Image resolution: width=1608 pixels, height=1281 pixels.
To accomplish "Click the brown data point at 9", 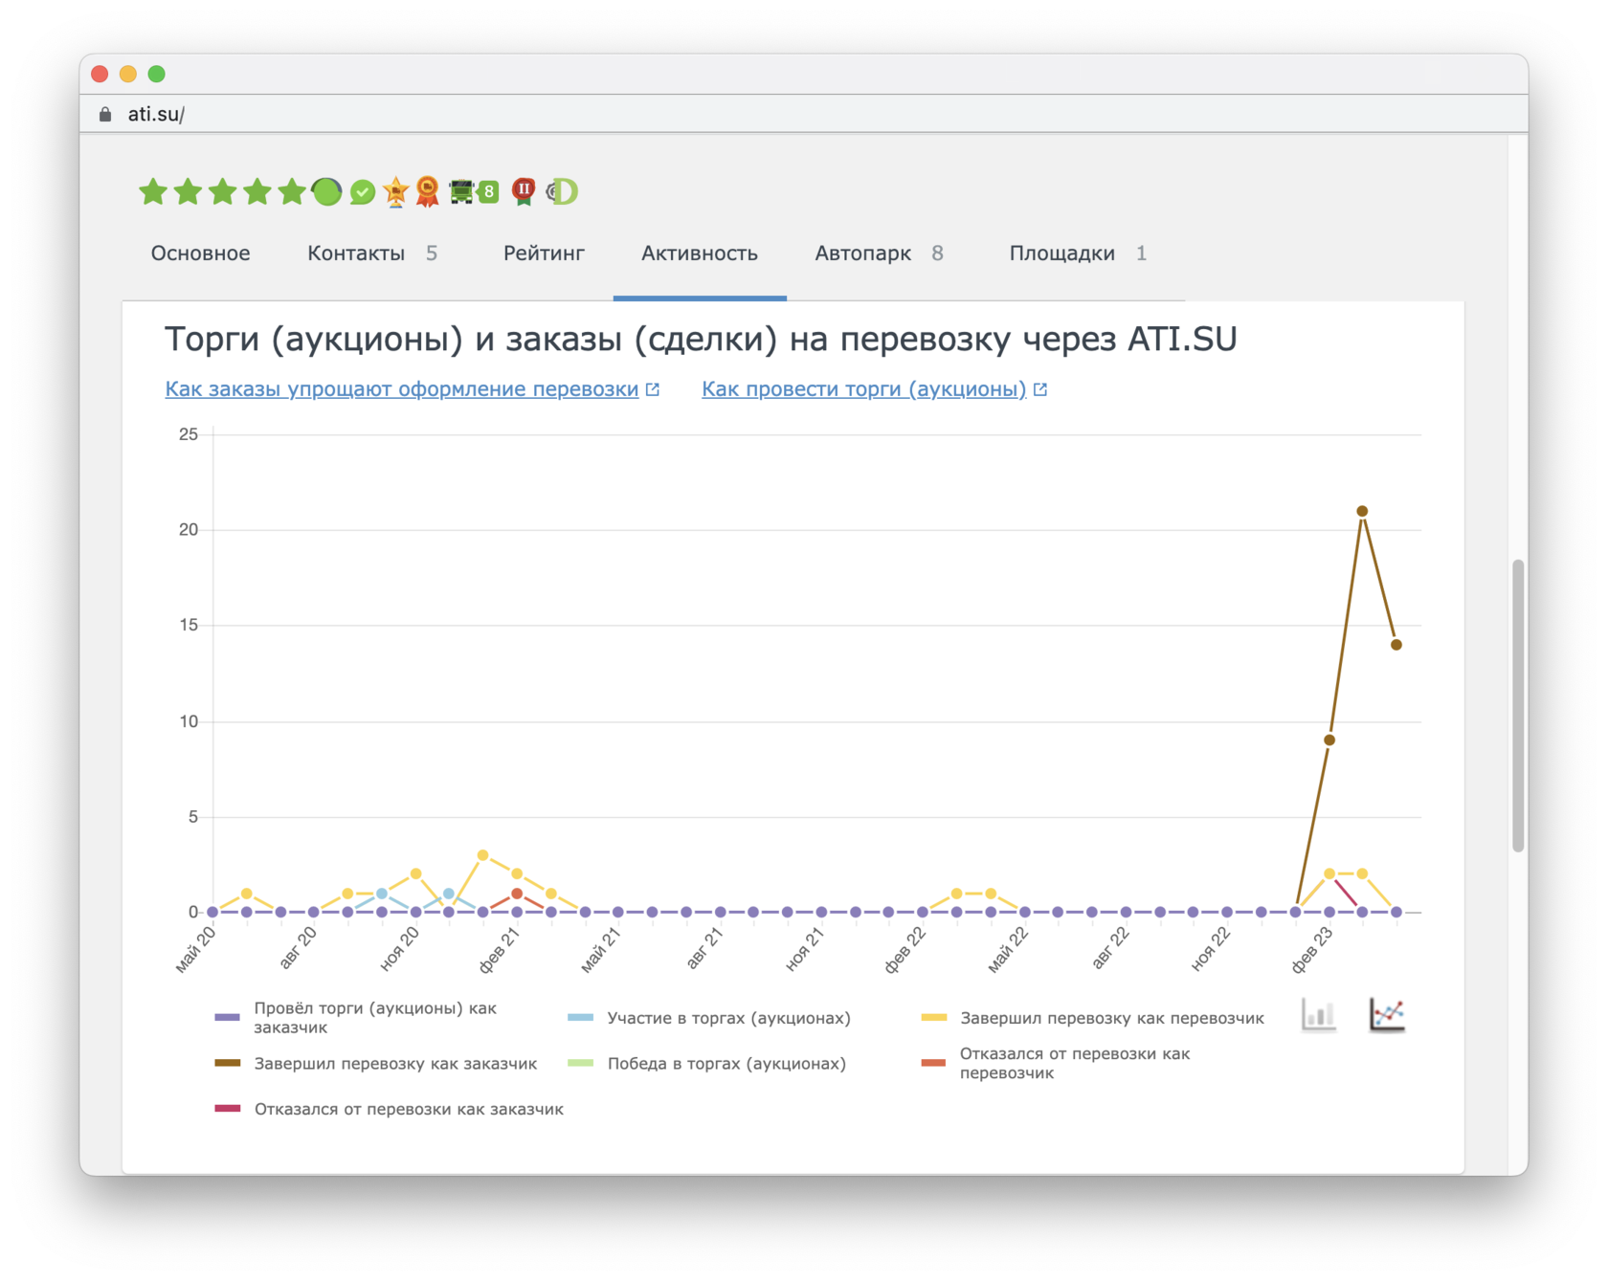I will (x=1329, y=740).
